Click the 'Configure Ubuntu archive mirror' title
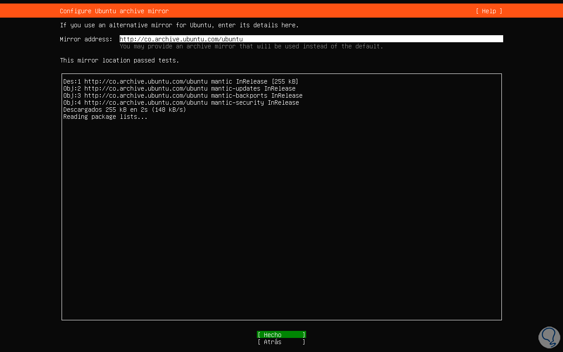The image size is (563, 352). pyautogui.click(x=114, y=11)
